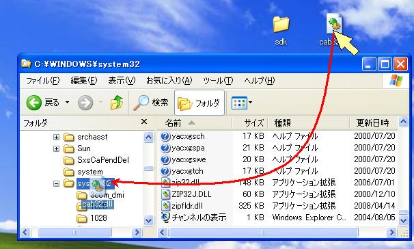Click the 1028 folder icon
Screen dimensions: 414x249
point(82,218)
